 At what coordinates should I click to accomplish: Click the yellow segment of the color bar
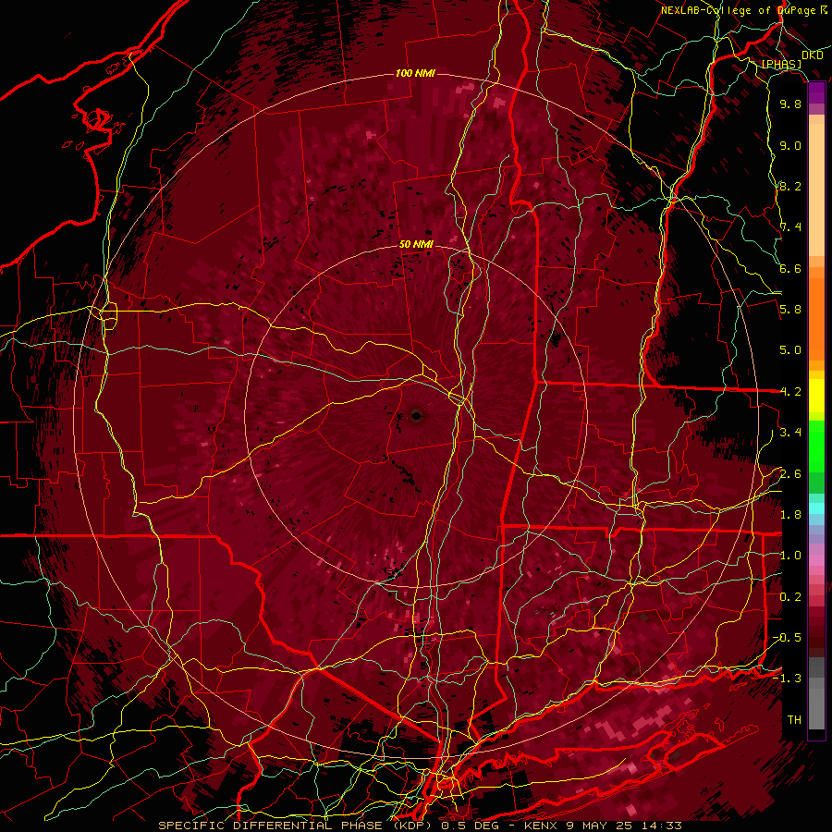(816, 396)
